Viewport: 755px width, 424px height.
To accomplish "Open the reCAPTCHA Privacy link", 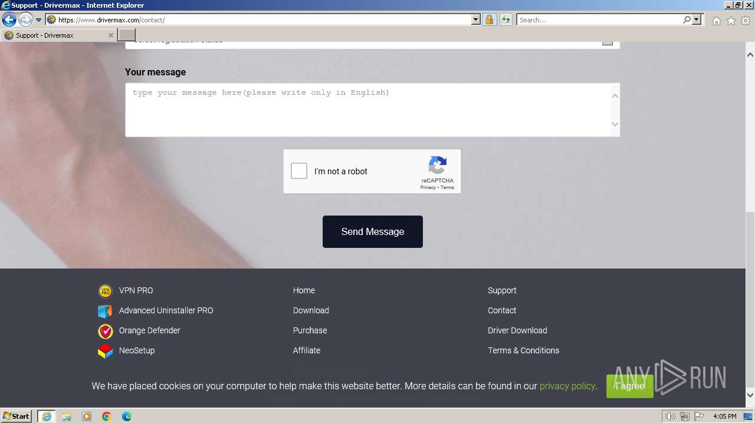I will 428,187.
